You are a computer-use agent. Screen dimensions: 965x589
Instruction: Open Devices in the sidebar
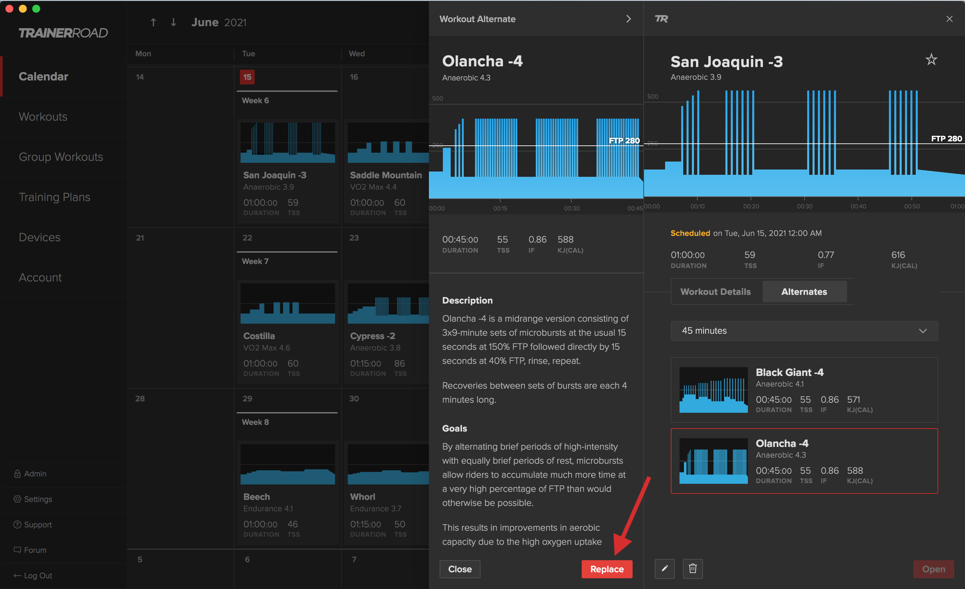click(x=40, y=237)
